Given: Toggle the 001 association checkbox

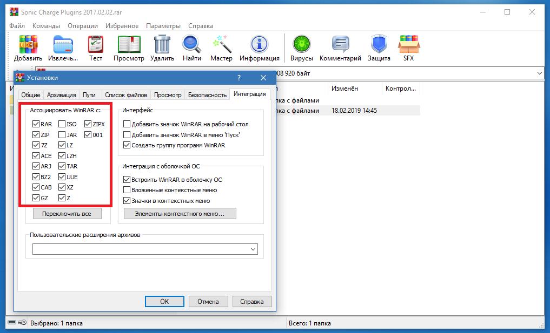Looking at the screenshot, I should pyautogui.click(x=88, y=134).
